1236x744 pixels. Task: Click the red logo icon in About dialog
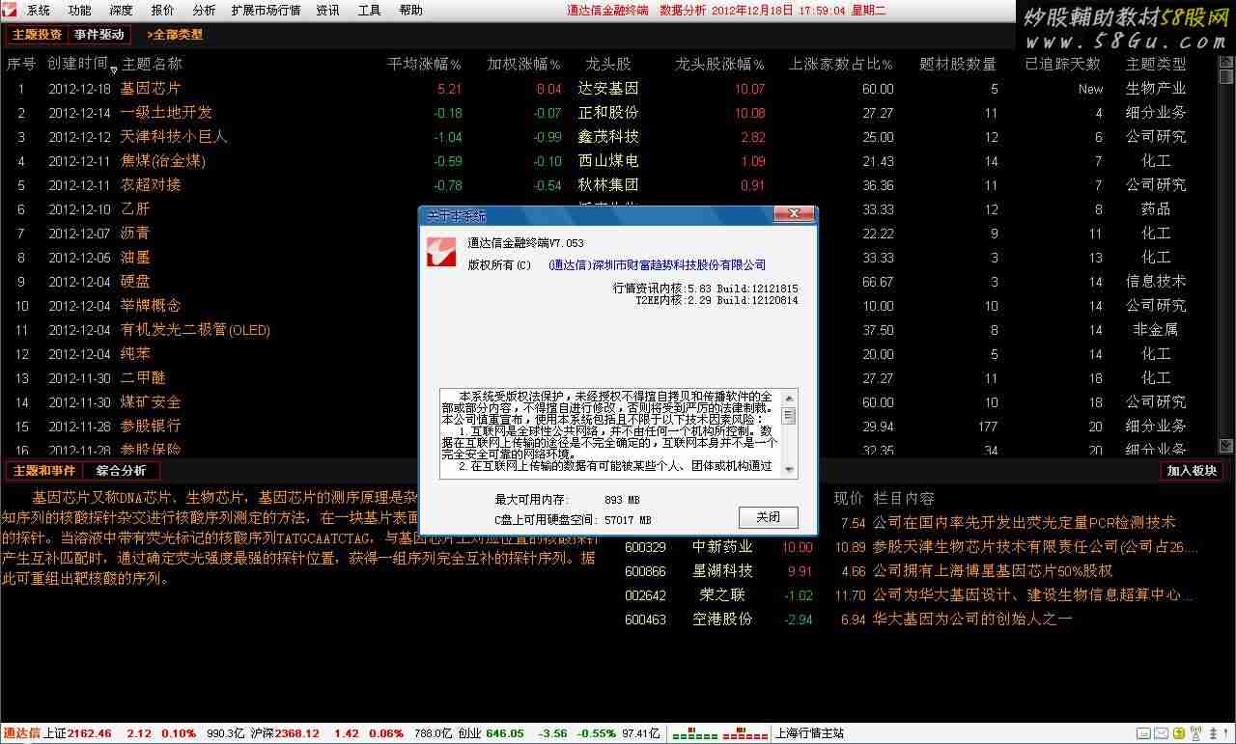point(442,250)
